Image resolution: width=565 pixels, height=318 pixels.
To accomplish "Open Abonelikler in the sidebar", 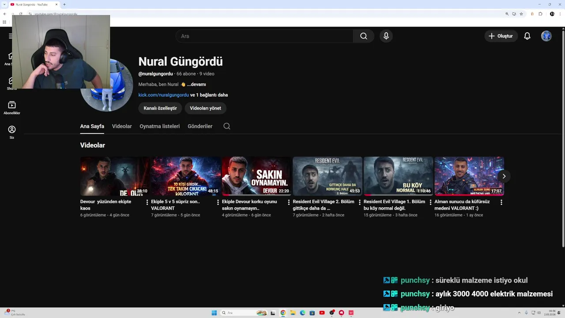I will (12, 107).
